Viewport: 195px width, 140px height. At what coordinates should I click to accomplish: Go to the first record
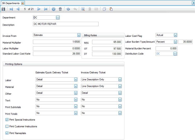11,9
